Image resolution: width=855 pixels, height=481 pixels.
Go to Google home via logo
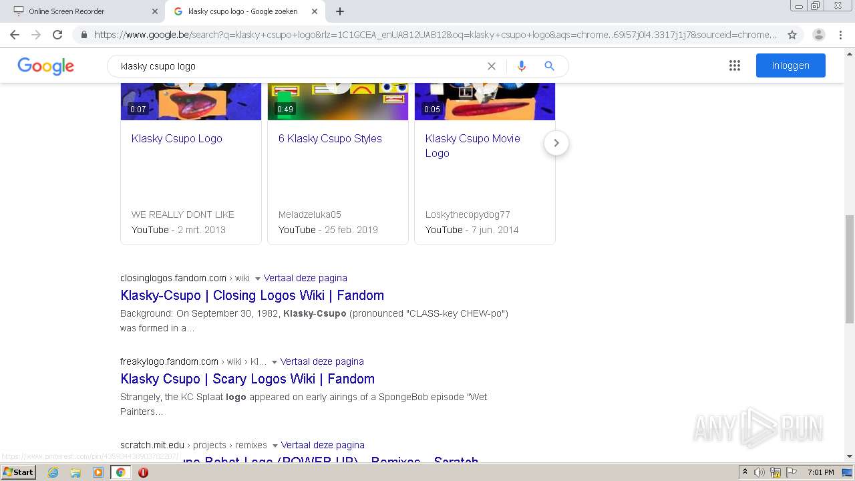(45, 66)
